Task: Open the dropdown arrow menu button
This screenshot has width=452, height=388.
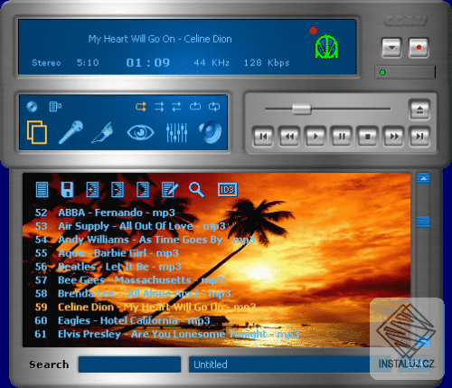Action: tap(391, 48)
